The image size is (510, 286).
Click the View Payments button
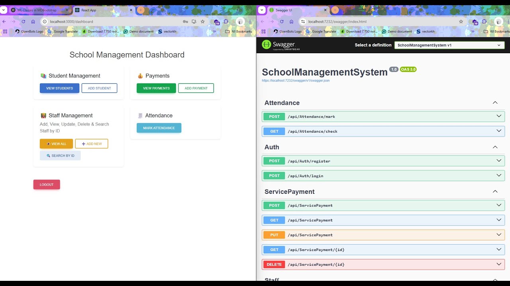(156, 88)
